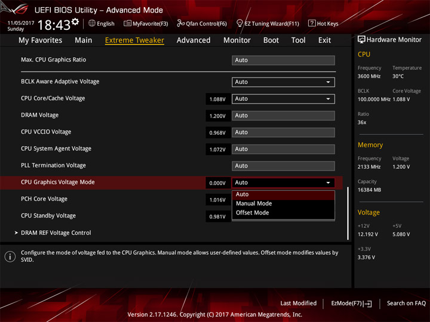Image resolution: width=430 pixels, height=322 pixels.
Task: Click the CPU System Agent Voltage field
Action: [x=283, y=149]
